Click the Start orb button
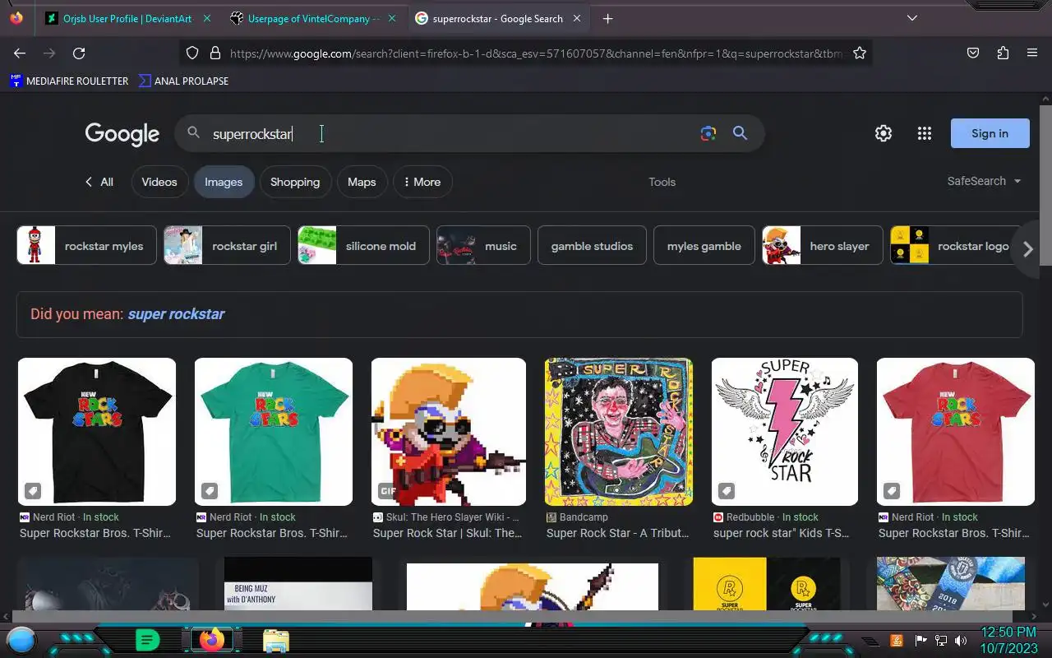The width and height of the screenshot is (1052, 658). point(21,640)
